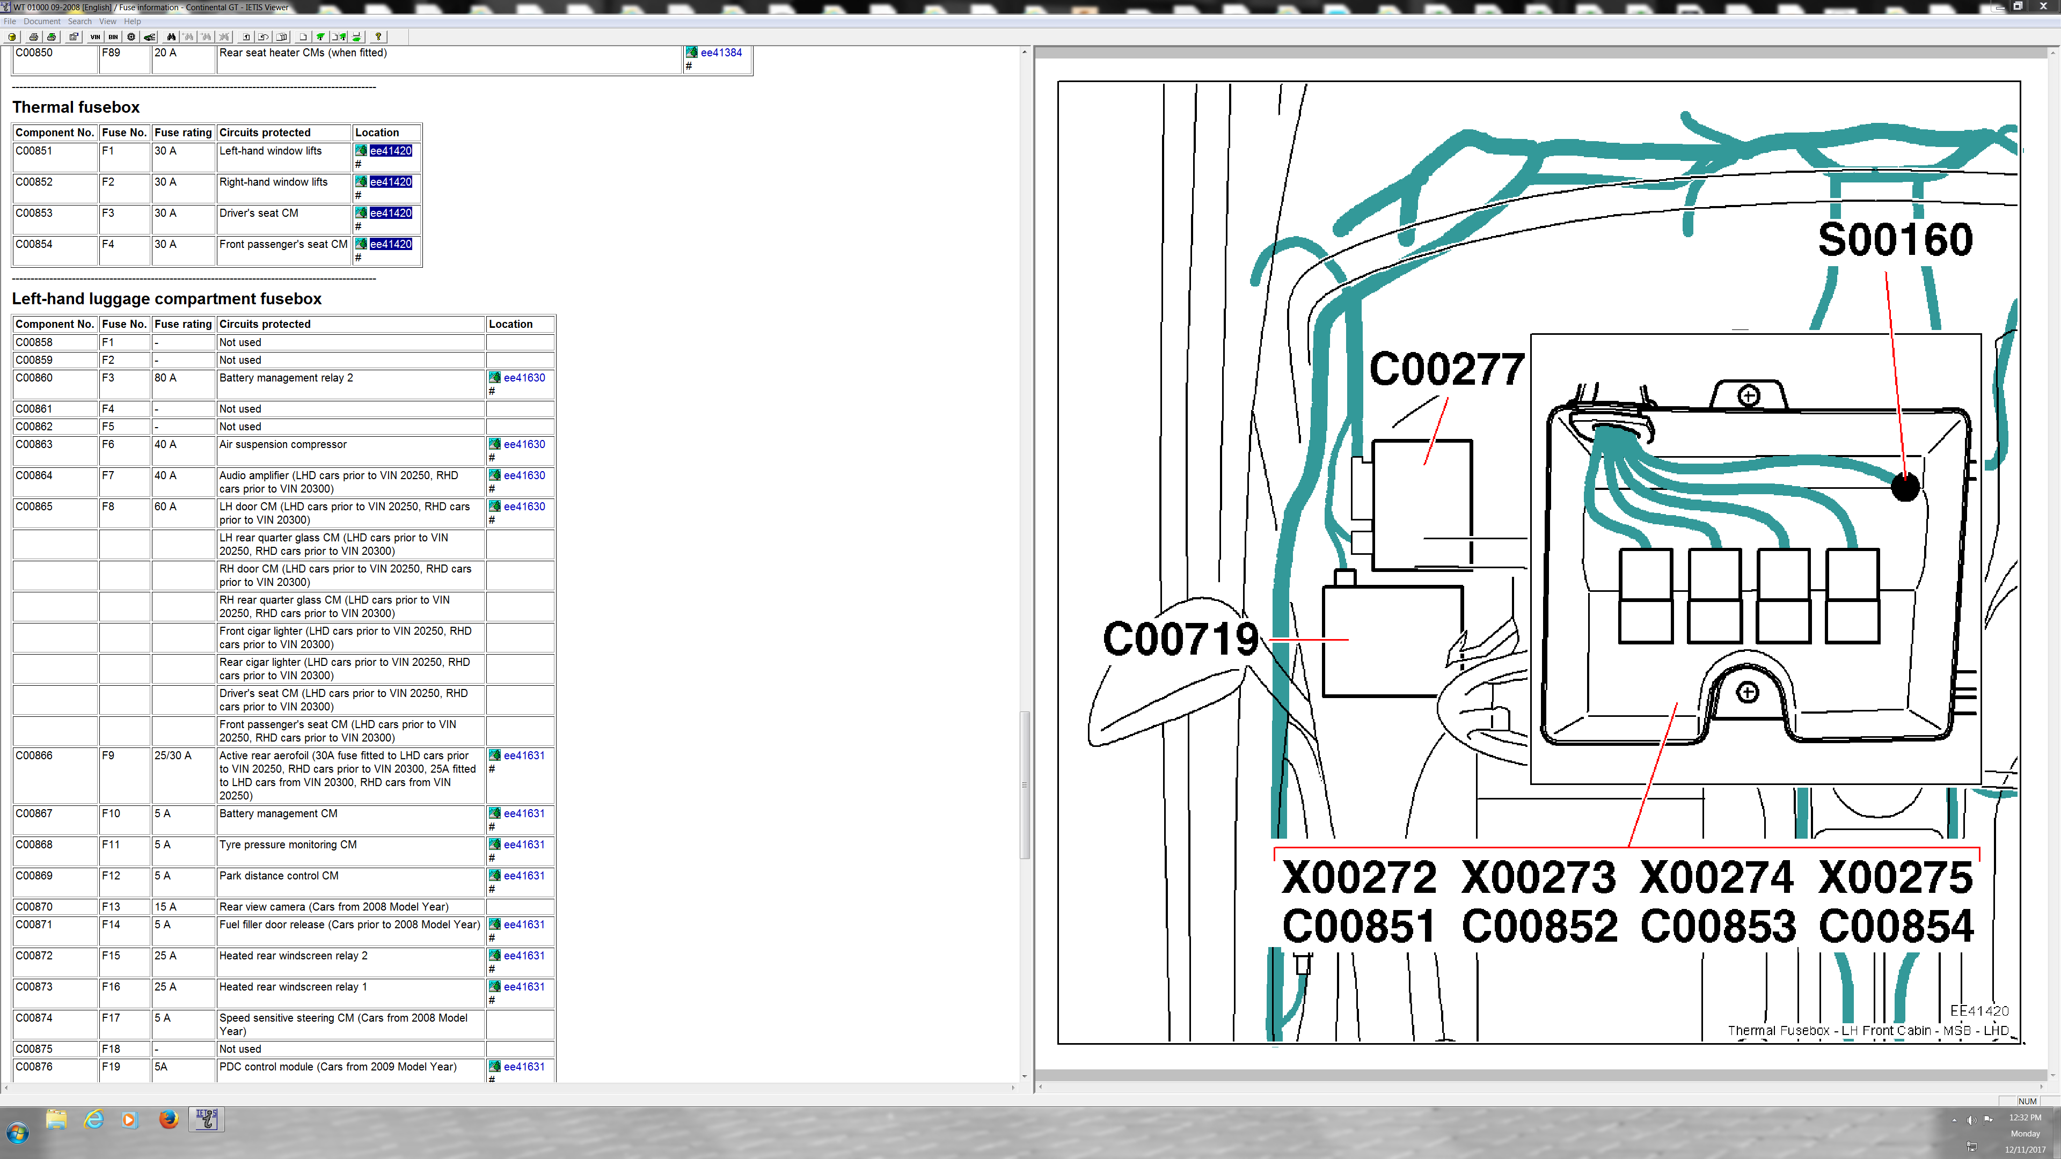Click the properties sheet toolbar icon
Viewport: 2061px width, 1159px height.
point(74,37)
